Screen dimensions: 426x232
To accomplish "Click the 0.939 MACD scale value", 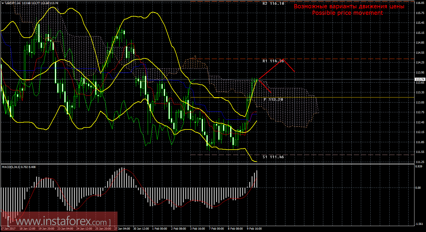I will (419, 167).
